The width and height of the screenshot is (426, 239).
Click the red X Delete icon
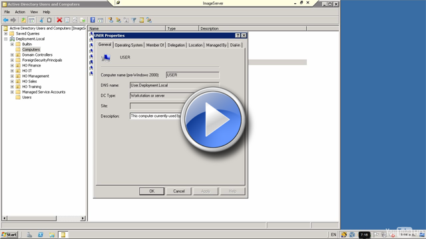coord(59,20)
